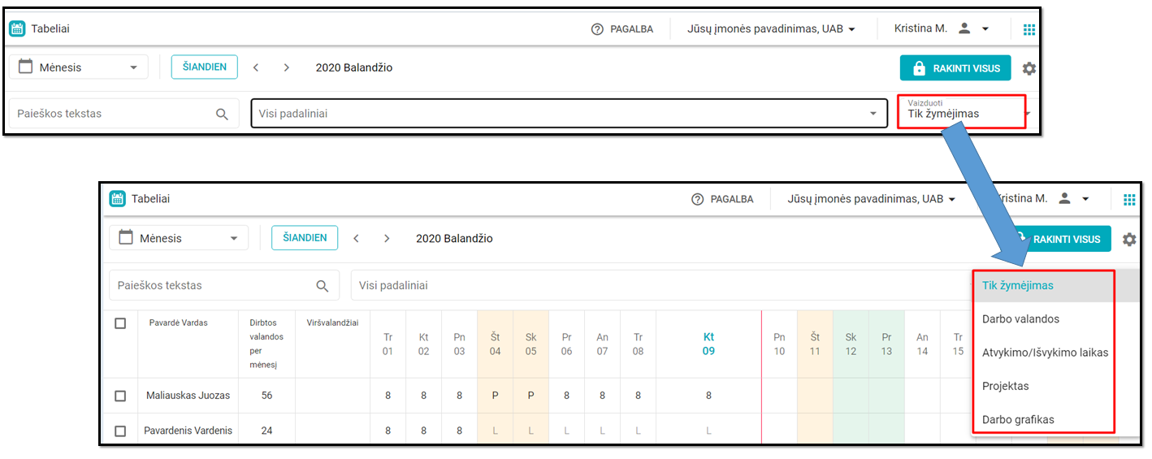Image resolution: width=1152 pixels, height=459 pixels.
Task: Open settings gear in the lower window
Action: click(1129, 240)
